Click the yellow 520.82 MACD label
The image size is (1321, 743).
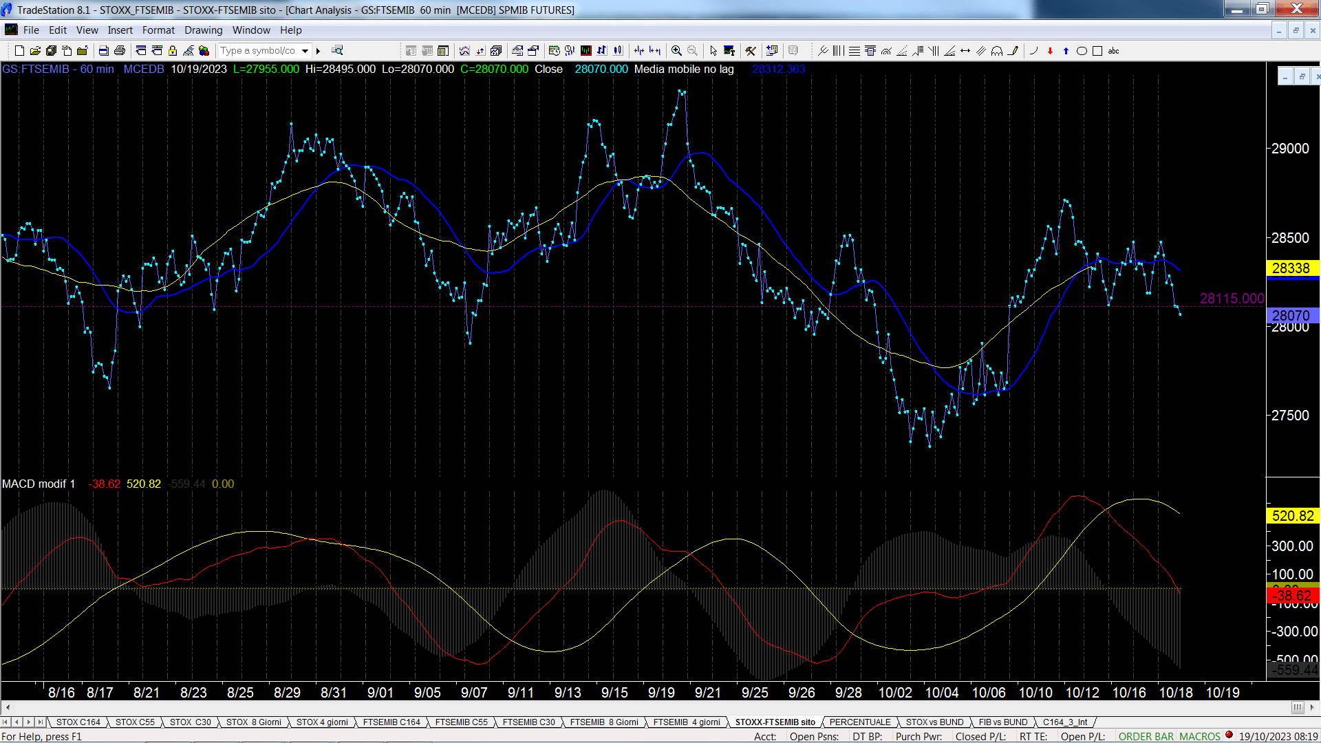click(x=1292, y=516)
